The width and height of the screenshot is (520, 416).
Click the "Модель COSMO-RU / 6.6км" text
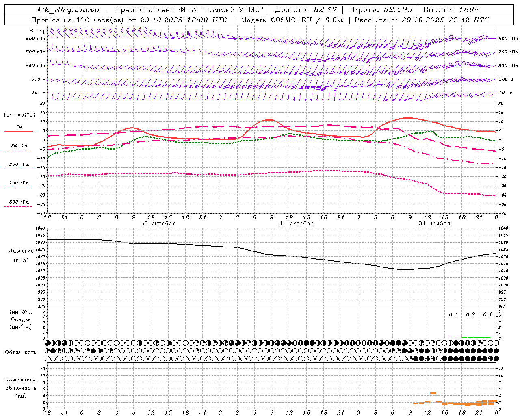point(292,20)
